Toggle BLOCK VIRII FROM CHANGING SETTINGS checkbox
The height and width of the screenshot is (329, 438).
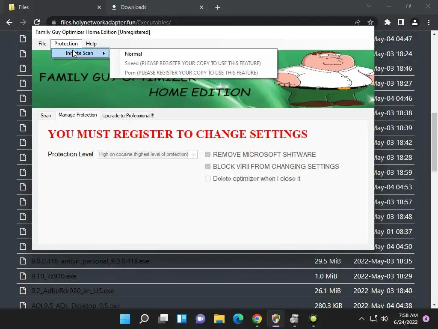(x=207, y=167)
